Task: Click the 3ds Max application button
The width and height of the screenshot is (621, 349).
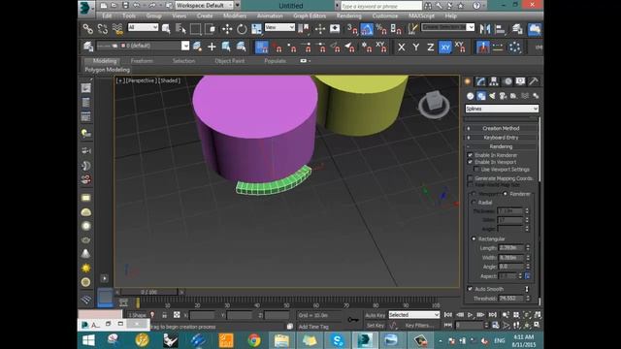Action: [86, 8]
